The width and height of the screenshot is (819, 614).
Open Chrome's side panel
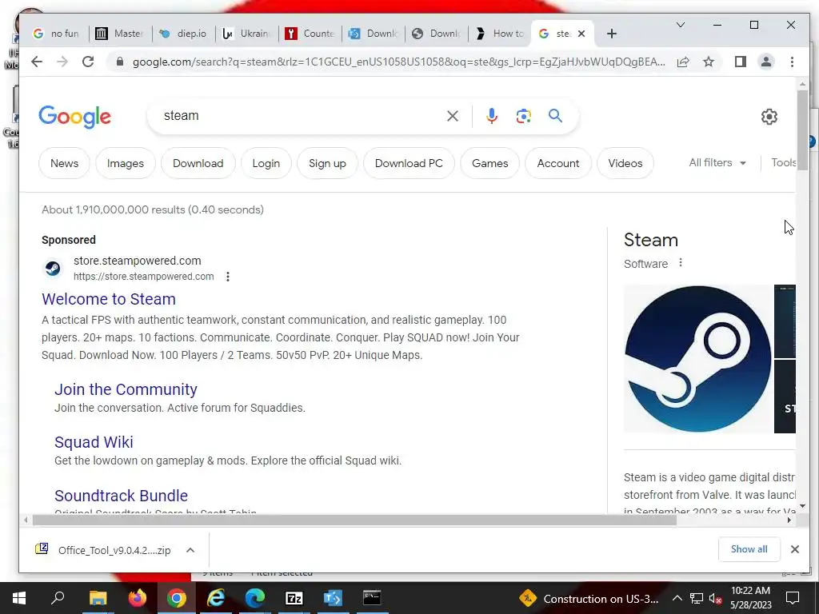click(740, 62)
